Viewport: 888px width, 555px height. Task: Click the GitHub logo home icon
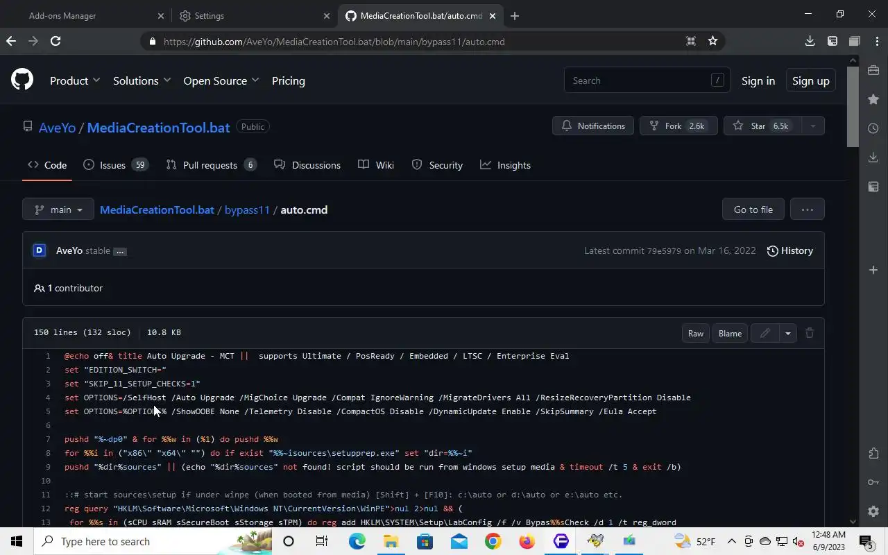(x=22, y=80)
